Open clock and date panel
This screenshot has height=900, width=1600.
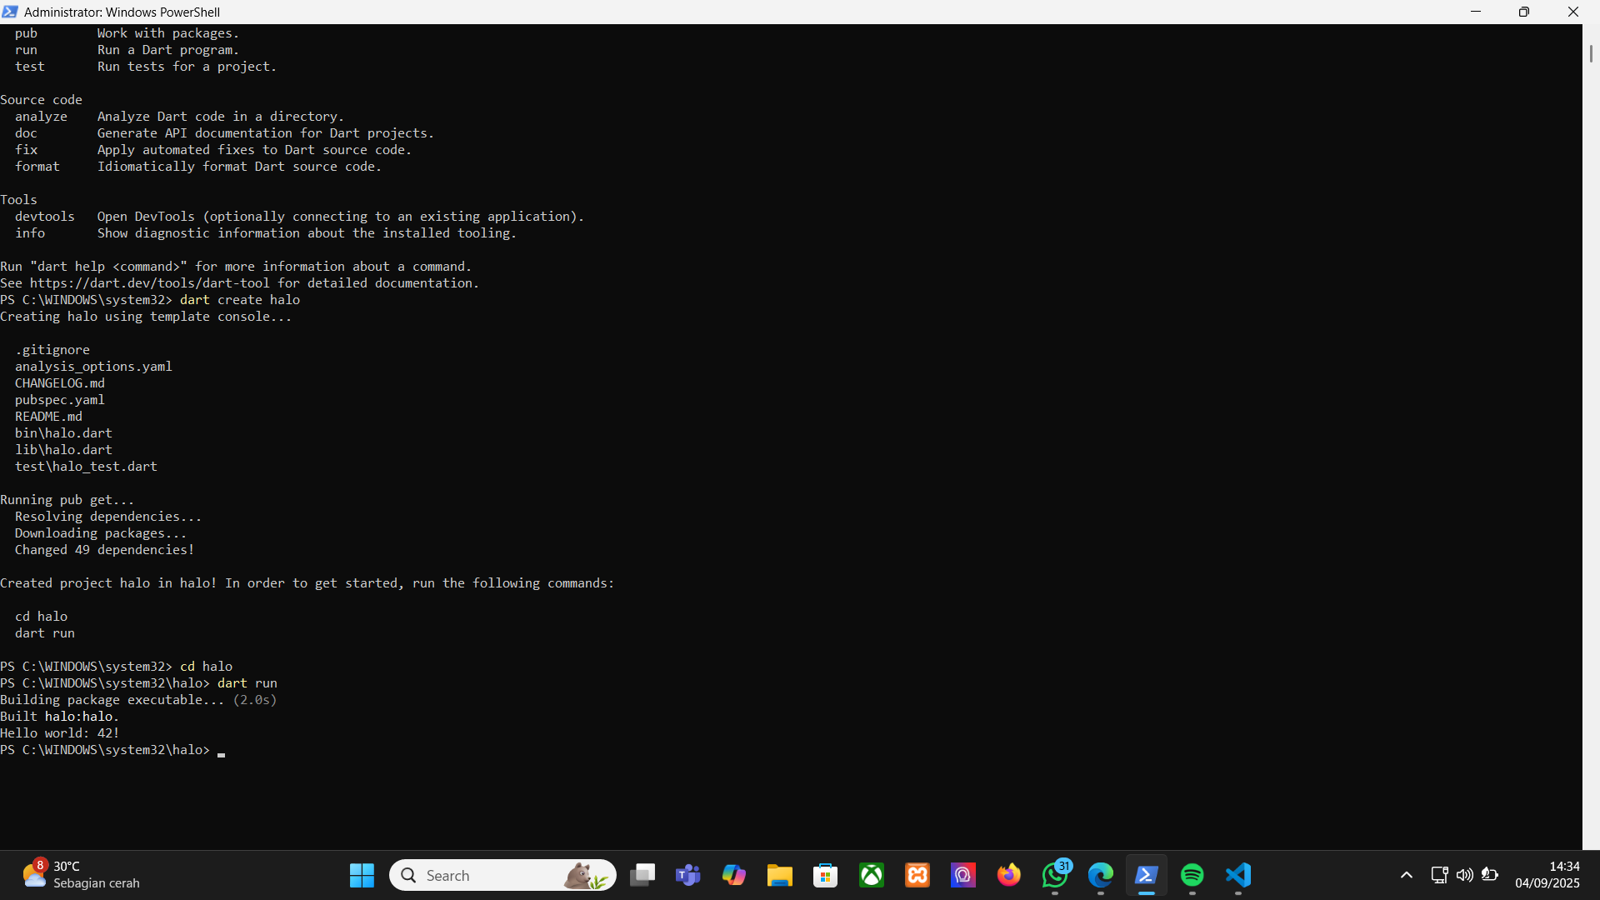click(x=1547, y=875)
